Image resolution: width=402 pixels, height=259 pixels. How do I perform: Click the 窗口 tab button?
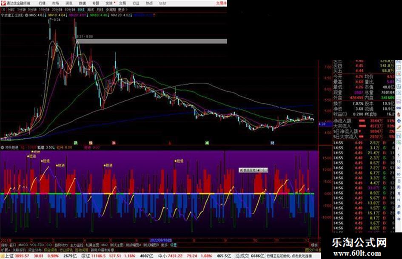point(13,245)
